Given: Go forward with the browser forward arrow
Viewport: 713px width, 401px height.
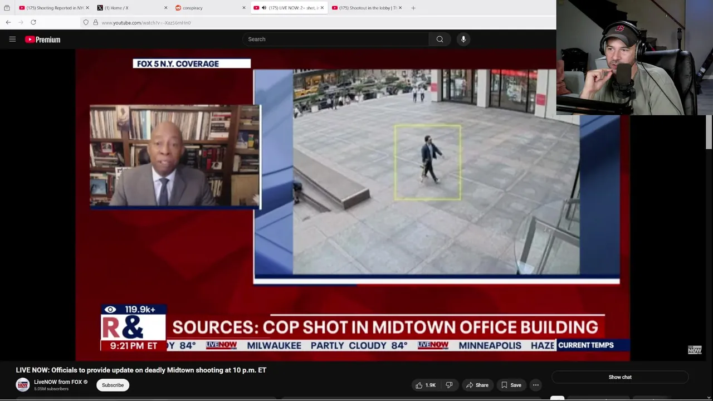Looking at the screenshot, I should (21, 22).
